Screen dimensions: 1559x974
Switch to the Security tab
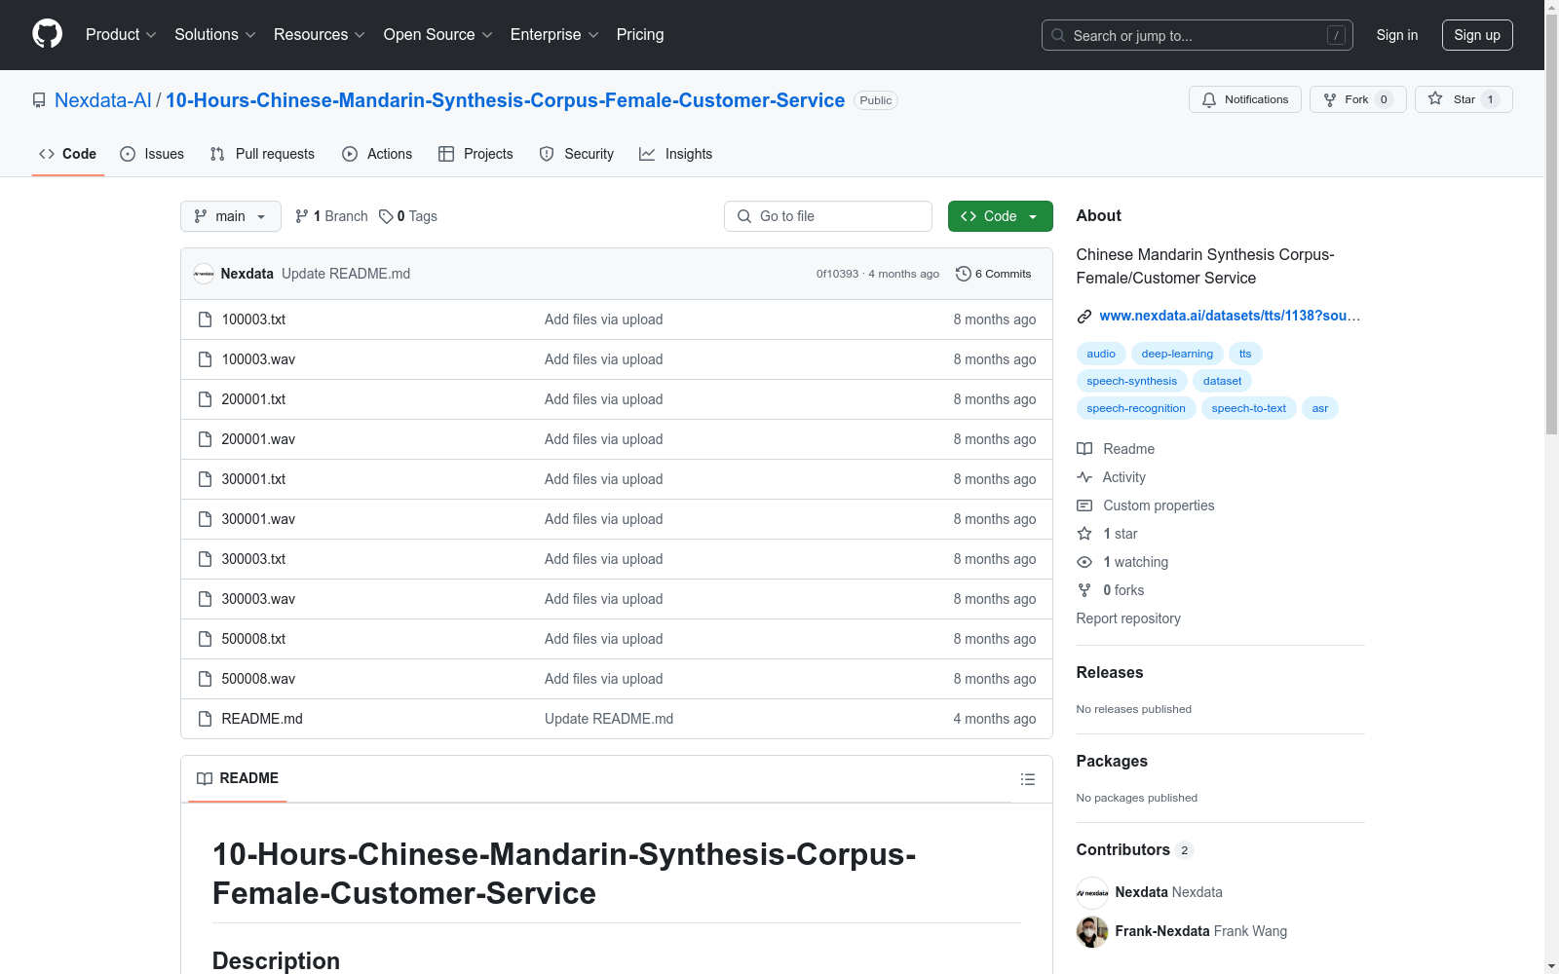click(577, 154)
